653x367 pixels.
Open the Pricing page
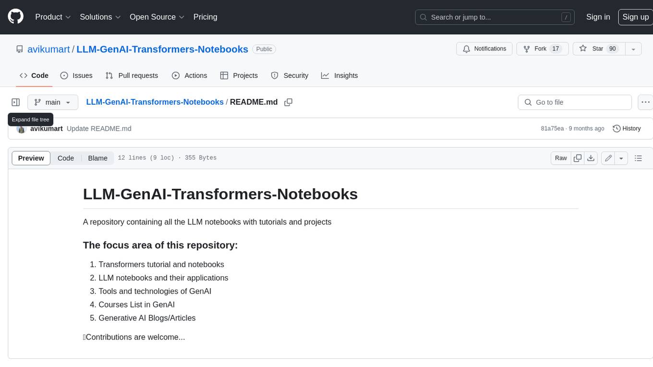click(x=205, y=17)
